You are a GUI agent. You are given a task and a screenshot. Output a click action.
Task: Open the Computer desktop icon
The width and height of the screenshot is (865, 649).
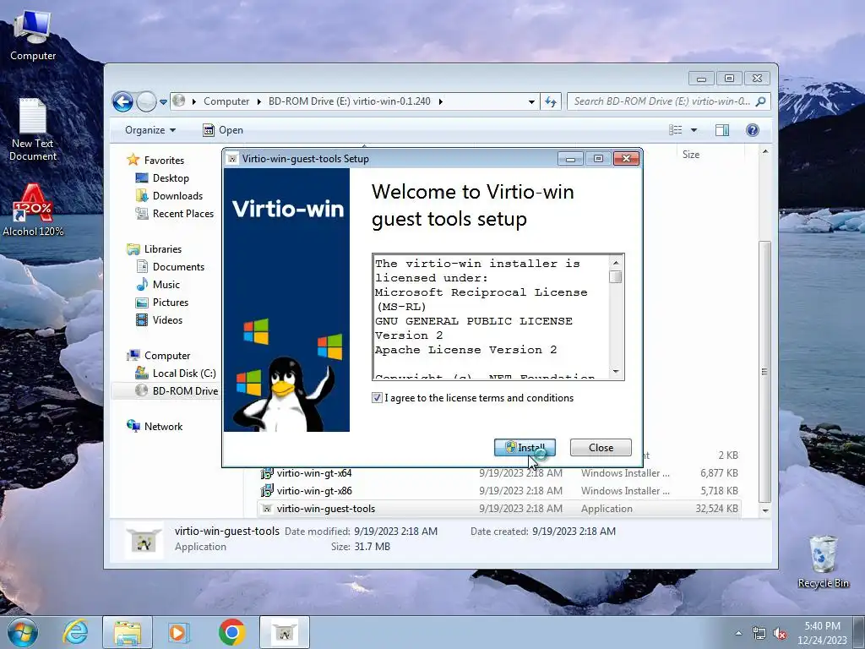33,35
